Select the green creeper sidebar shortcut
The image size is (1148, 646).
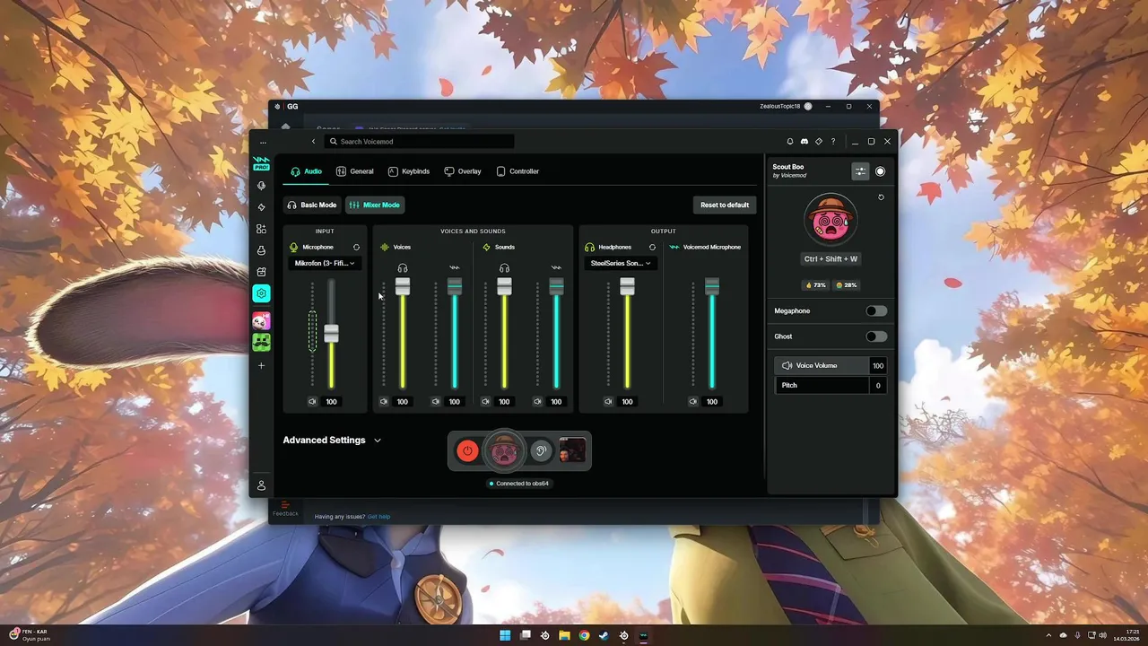pyautogui.click(x=261, y=342)
